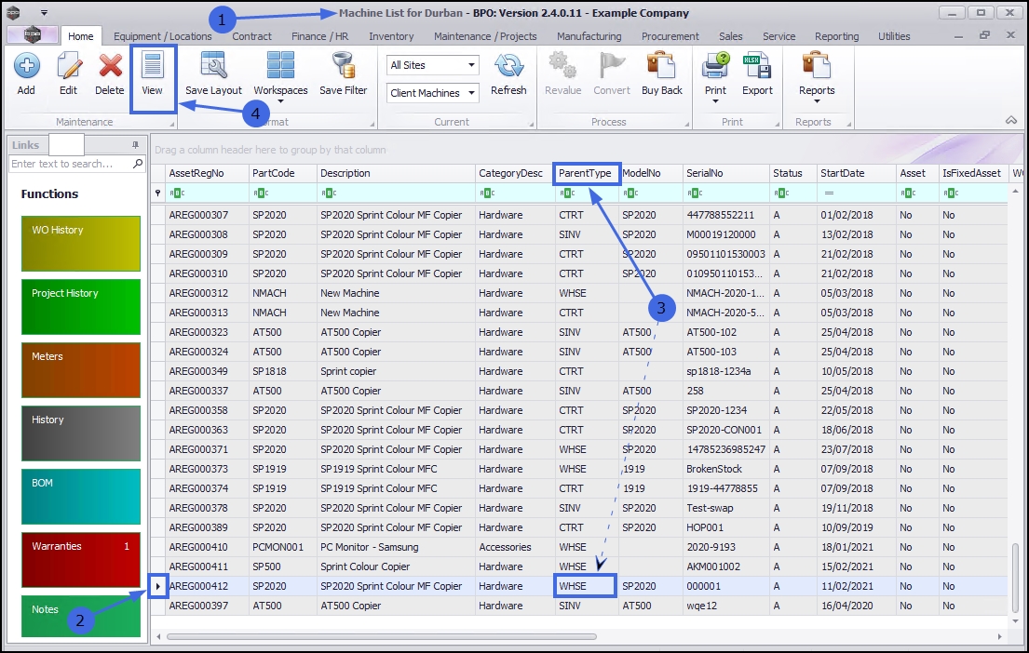Click the Refresh icon
Viewport: 1029px width, 653px height.
[508, 67]
